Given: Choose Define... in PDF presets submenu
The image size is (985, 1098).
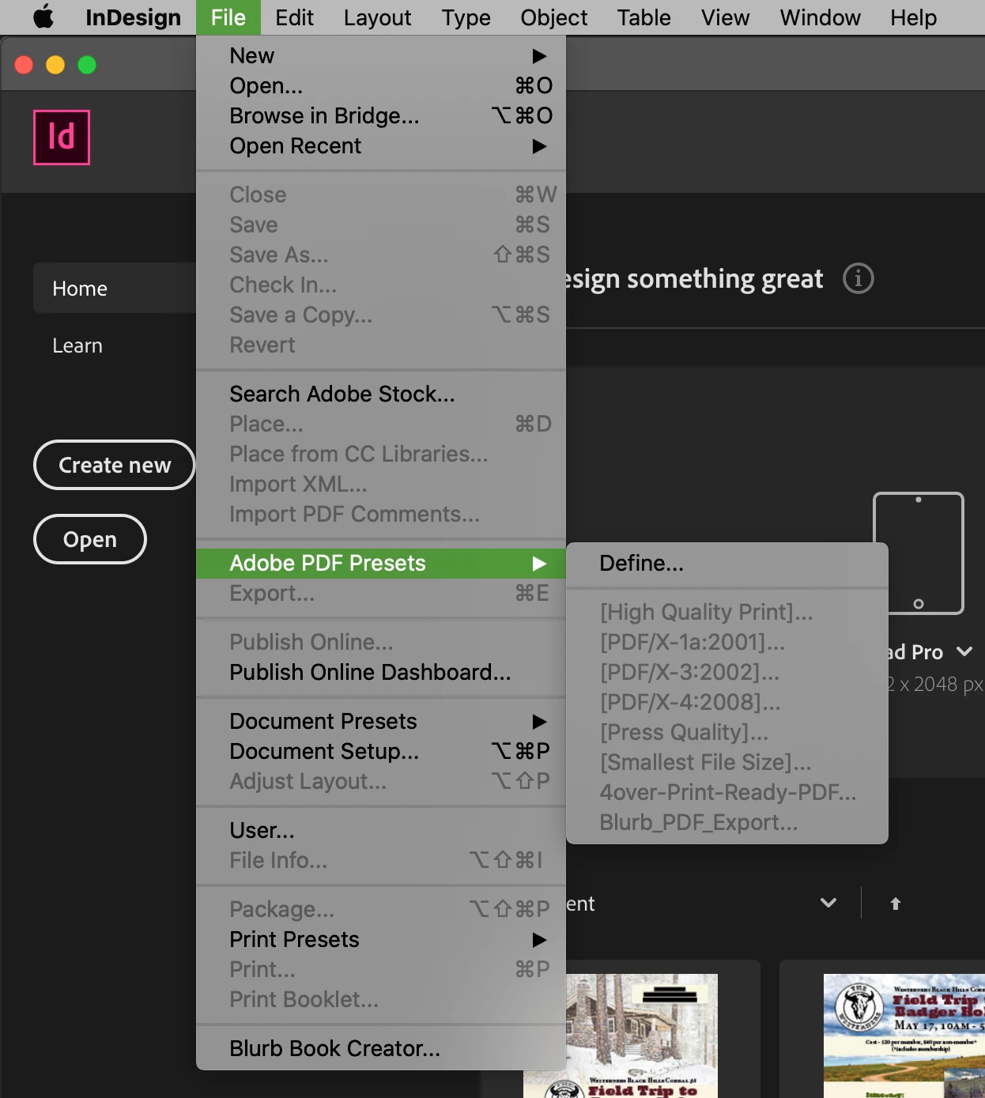Looking at the screenshot, I should tap(727, 563).
